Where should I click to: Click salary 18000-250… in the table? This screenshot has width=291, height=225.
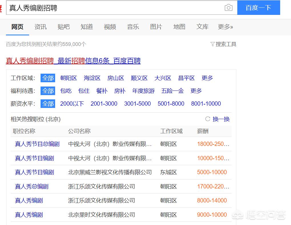coord(213,144)
